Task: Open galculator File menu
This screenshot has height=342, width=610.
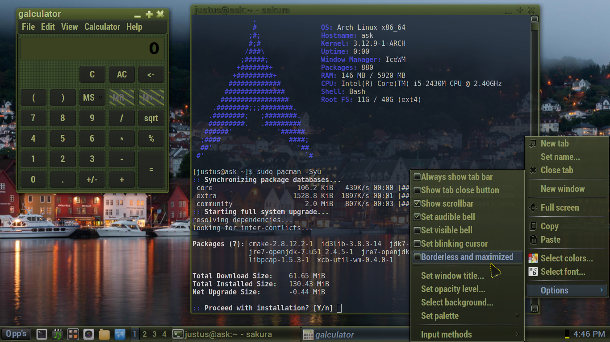Action: coord(28,27)
